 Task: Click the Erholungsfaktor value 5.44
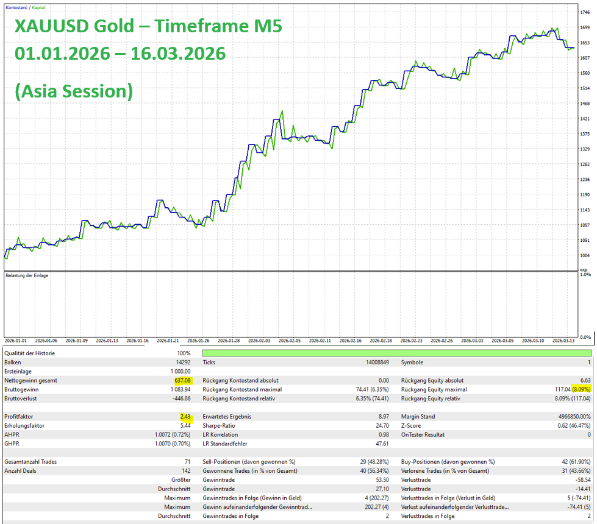(185, 426)
